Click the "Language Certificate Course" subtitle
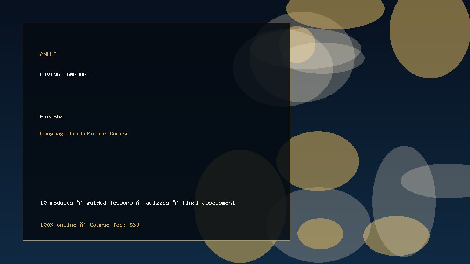470x264 pixels. click(x=85, y=133)
